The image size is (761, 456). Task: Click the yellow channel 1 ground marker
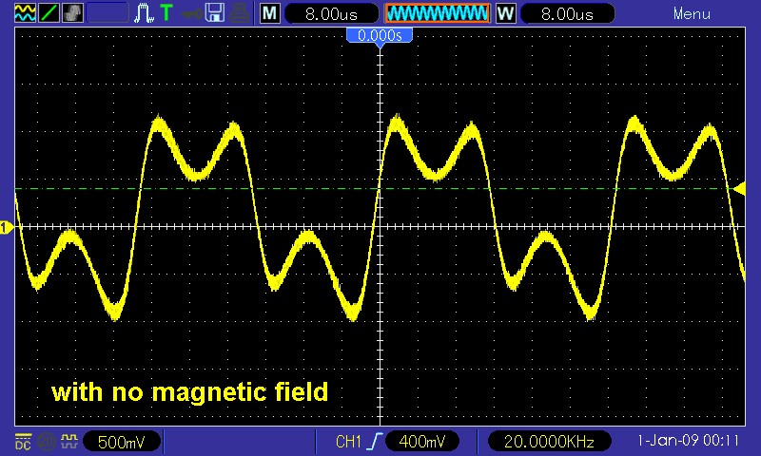(6, 227)
